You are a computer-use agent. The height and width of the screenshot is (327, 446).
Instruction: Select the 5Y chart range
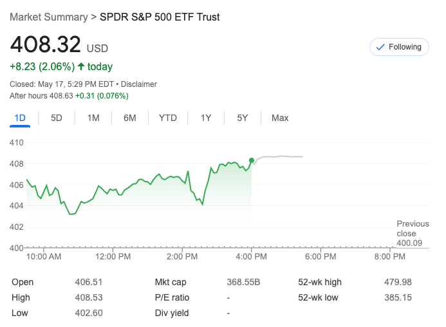[243, 118]
